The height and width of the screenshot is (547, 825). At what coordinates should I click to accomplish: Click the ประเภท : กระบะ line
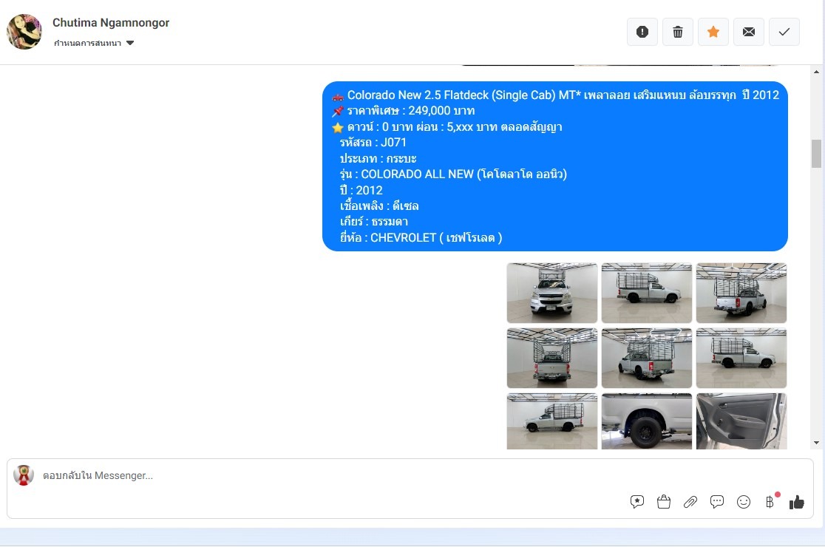pyautogui.click(x=378, y=158)
